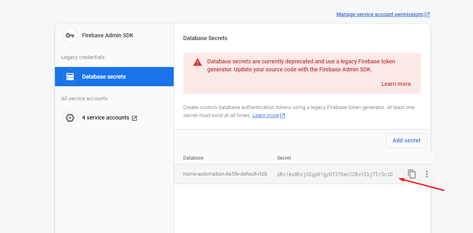Select the Database secrets tab
The height and width of the screenshot is (233, 473).
pos(104,77)
